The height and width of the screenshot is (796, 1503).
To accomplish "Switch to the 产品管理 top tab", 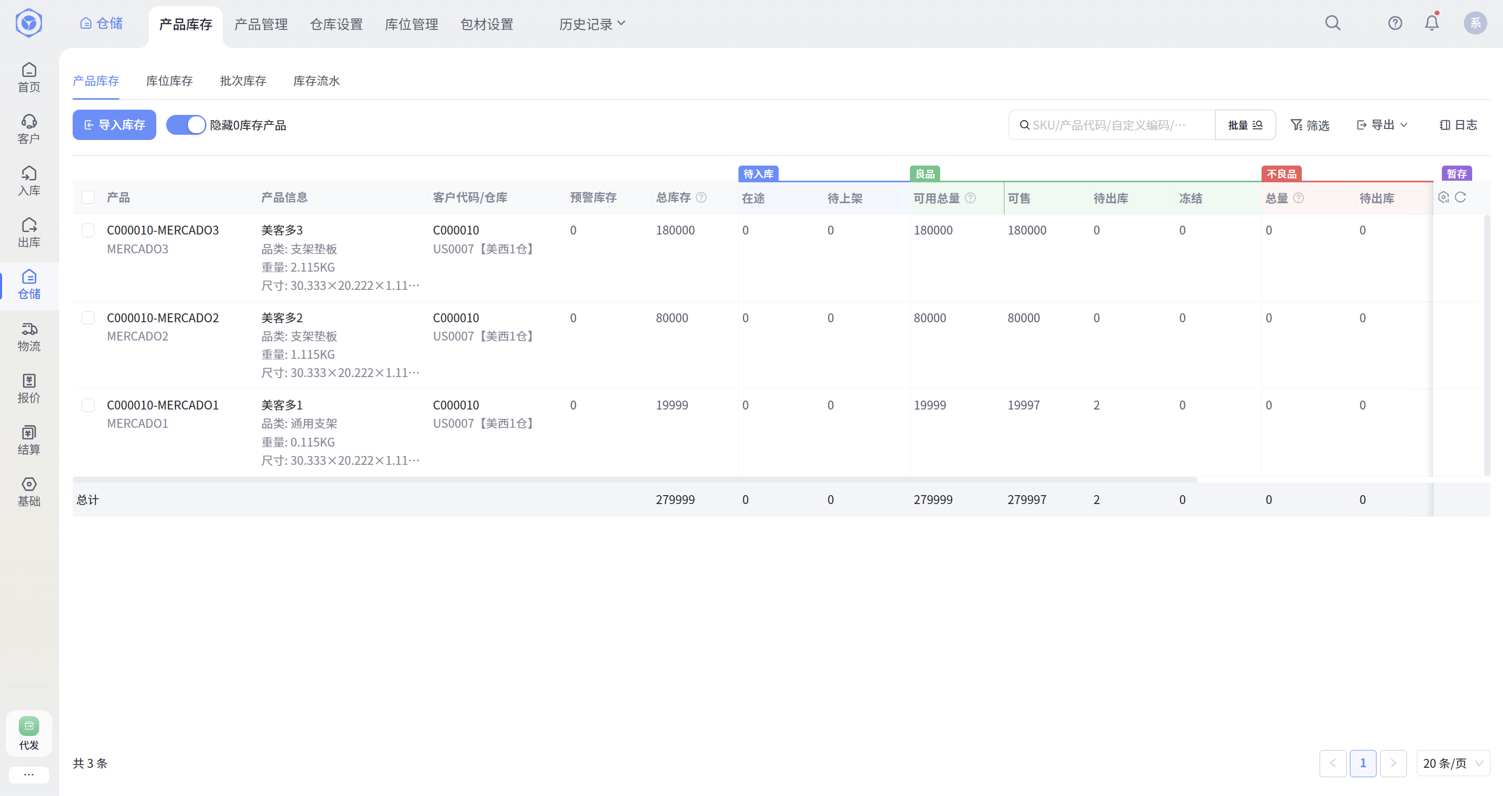I will 261,25.
